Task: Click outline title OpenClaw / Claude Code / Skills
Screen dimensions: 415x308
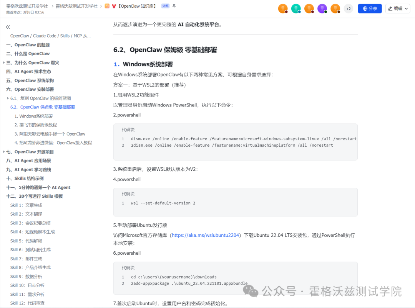Action: coord(51,36)
